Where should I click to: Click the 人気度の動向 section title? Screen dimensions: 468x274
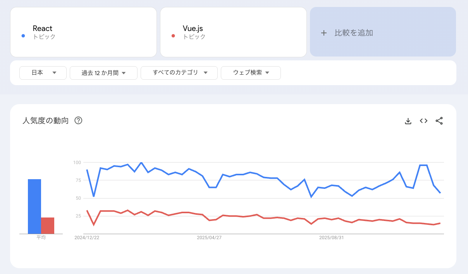click(45, 120)
